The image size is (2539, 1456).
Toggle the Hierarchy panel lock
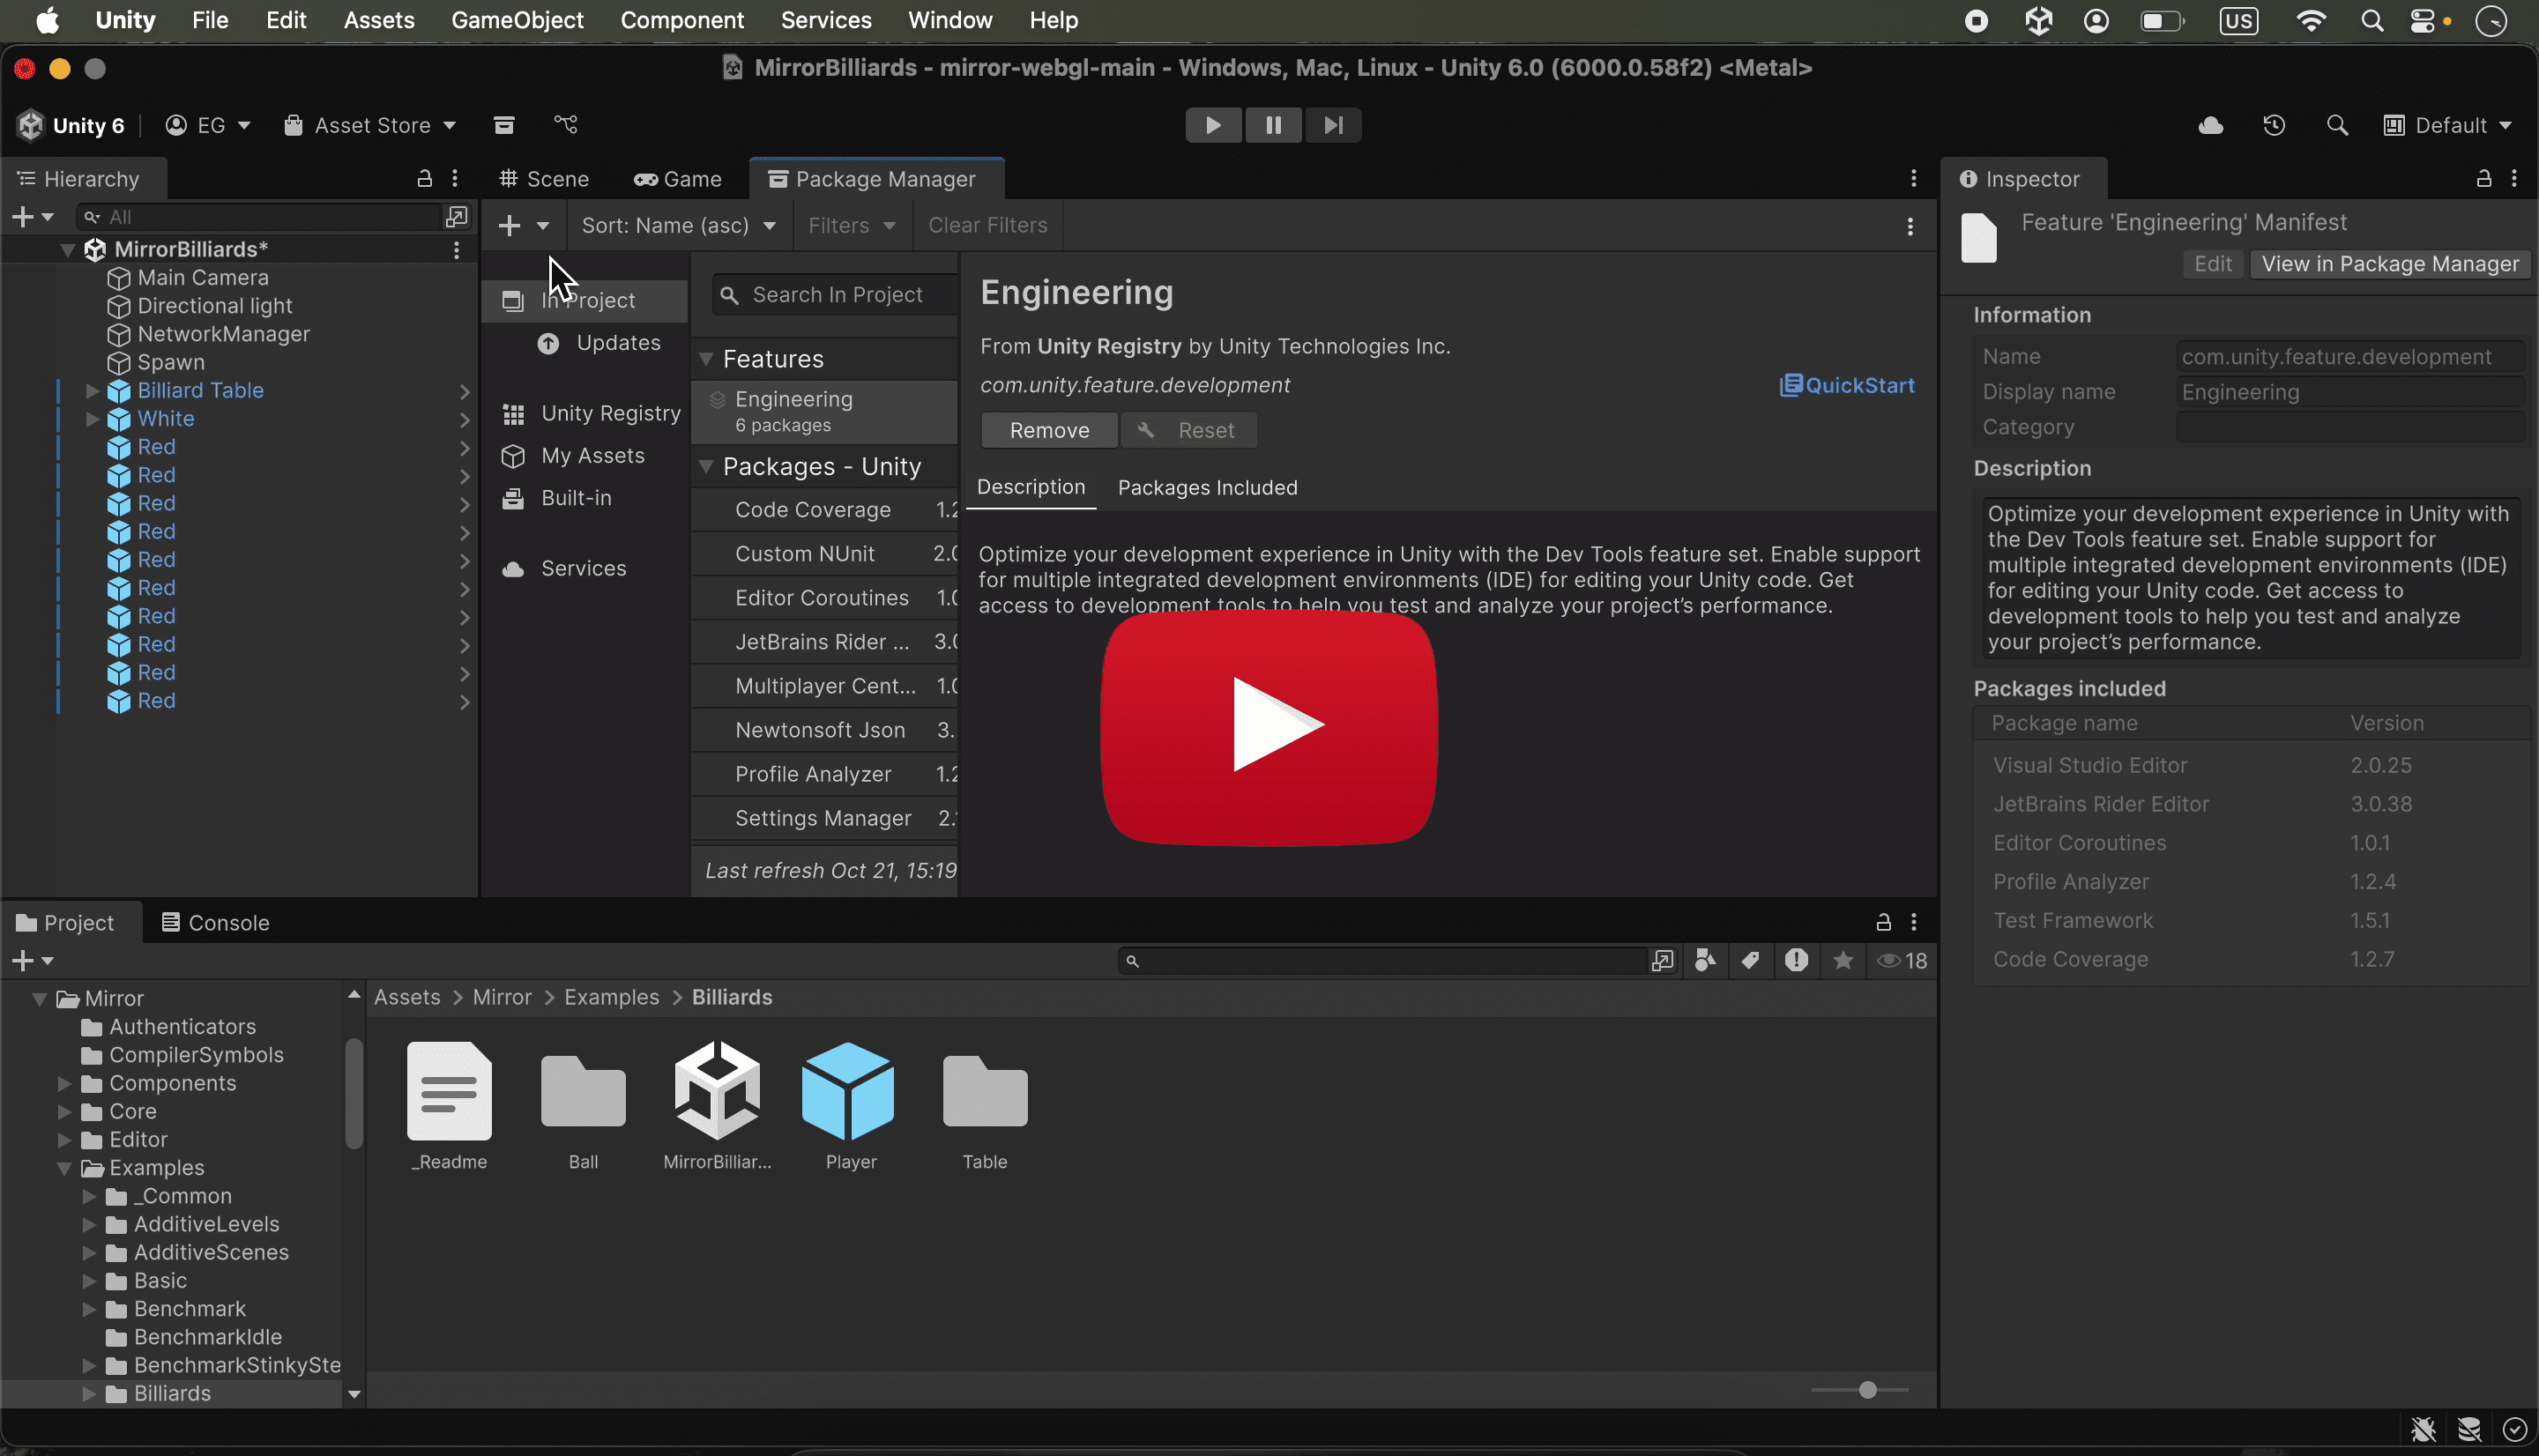tap(424, 179)
